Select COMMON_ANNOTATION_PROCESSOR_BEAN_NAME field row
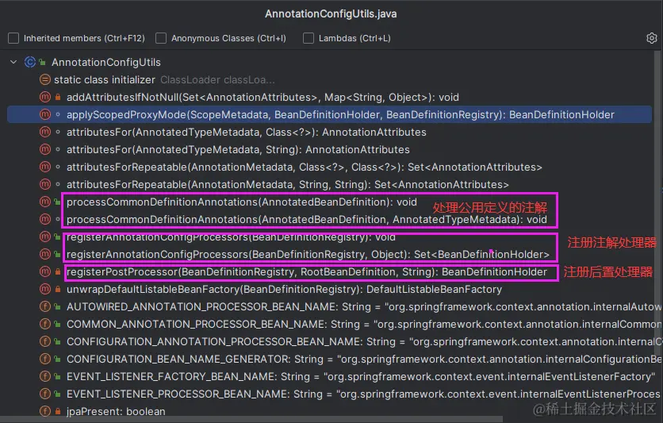 pyautogui.click(x=329, y=324)
